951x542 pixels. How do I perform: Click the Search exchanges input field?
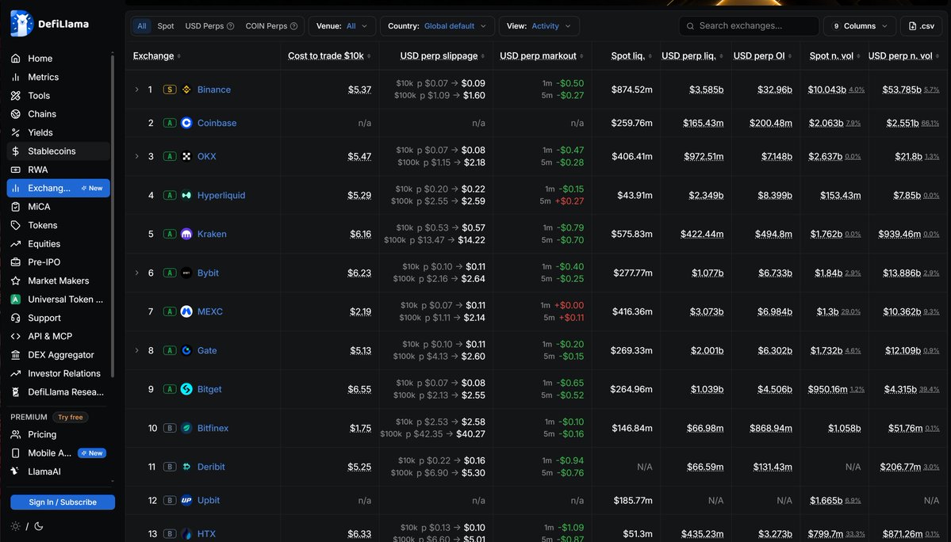(749, 26)
